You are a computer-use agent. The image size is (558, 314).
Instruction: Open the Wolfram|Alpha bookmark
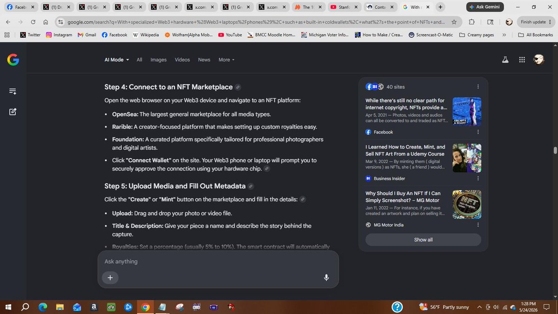click(189, 35)
